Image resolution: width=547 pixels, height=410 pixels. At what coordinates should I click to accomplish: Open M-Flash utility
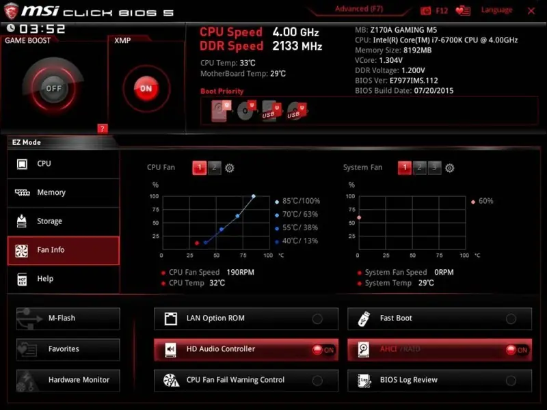pos(68,318)
